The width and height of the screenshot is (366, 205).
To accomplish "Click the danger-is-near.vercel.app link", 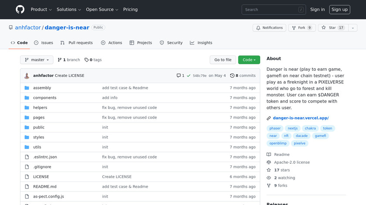I will click(x=301, y=118).
